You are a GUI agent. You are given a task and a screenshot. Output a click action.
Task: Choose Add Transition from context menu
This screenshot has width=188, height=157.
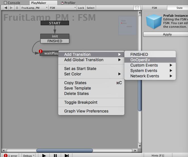(91, 54)
